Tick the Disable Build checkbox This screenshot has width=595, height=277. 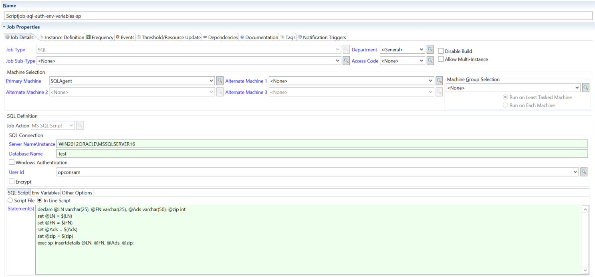pyautogui.click(x=441, y=51)
